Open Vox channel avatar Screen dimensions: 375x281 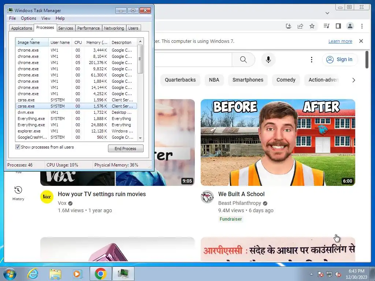(x=47, y=197)
